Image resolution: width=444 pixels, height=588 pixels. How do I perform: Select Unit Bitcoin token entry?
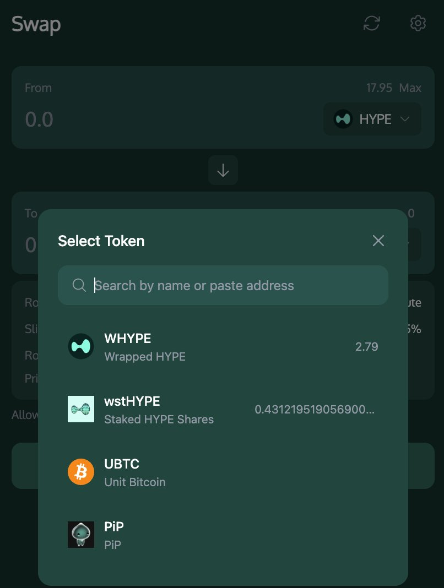coord(223,472)
